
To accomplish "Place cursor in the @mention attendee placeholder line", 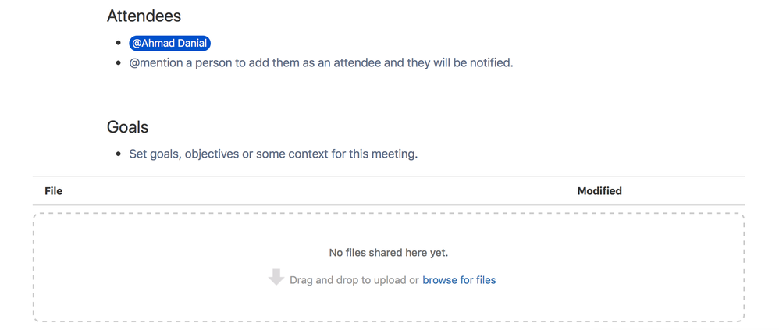I will tap(321, 63).
